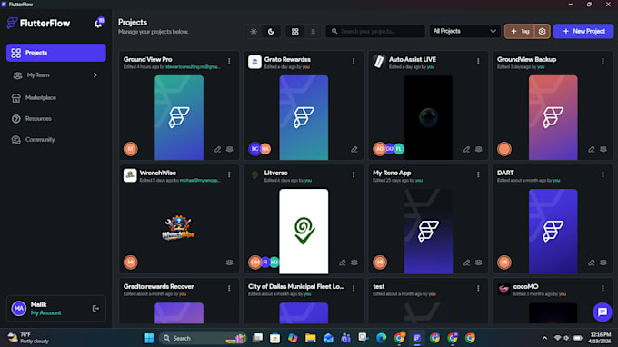The height and width of the screenshot is (347, 618).
Task: Select grid view layout
Action: click(294, 32)
